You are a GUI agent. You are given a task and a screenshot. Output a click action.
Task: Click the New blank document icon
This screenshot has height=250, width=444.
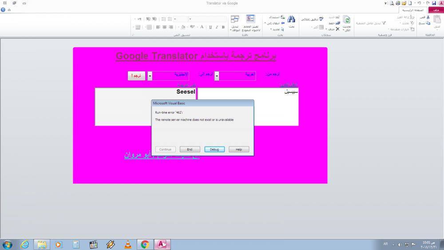[x=410, y=3]
